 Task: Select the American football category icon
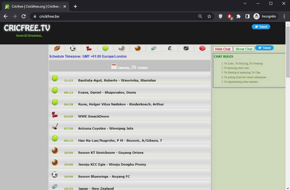click(57, 48)
